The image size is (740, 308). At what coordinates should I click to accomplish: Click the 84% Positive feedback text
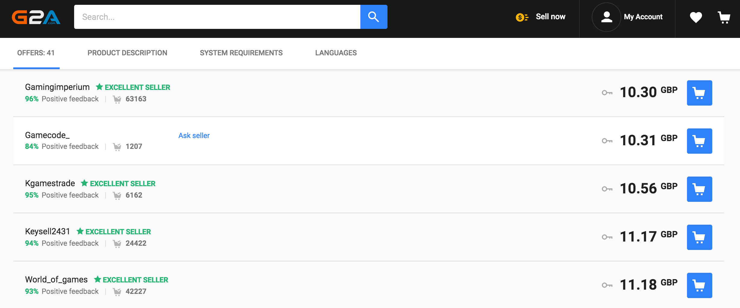coord(62,146)
